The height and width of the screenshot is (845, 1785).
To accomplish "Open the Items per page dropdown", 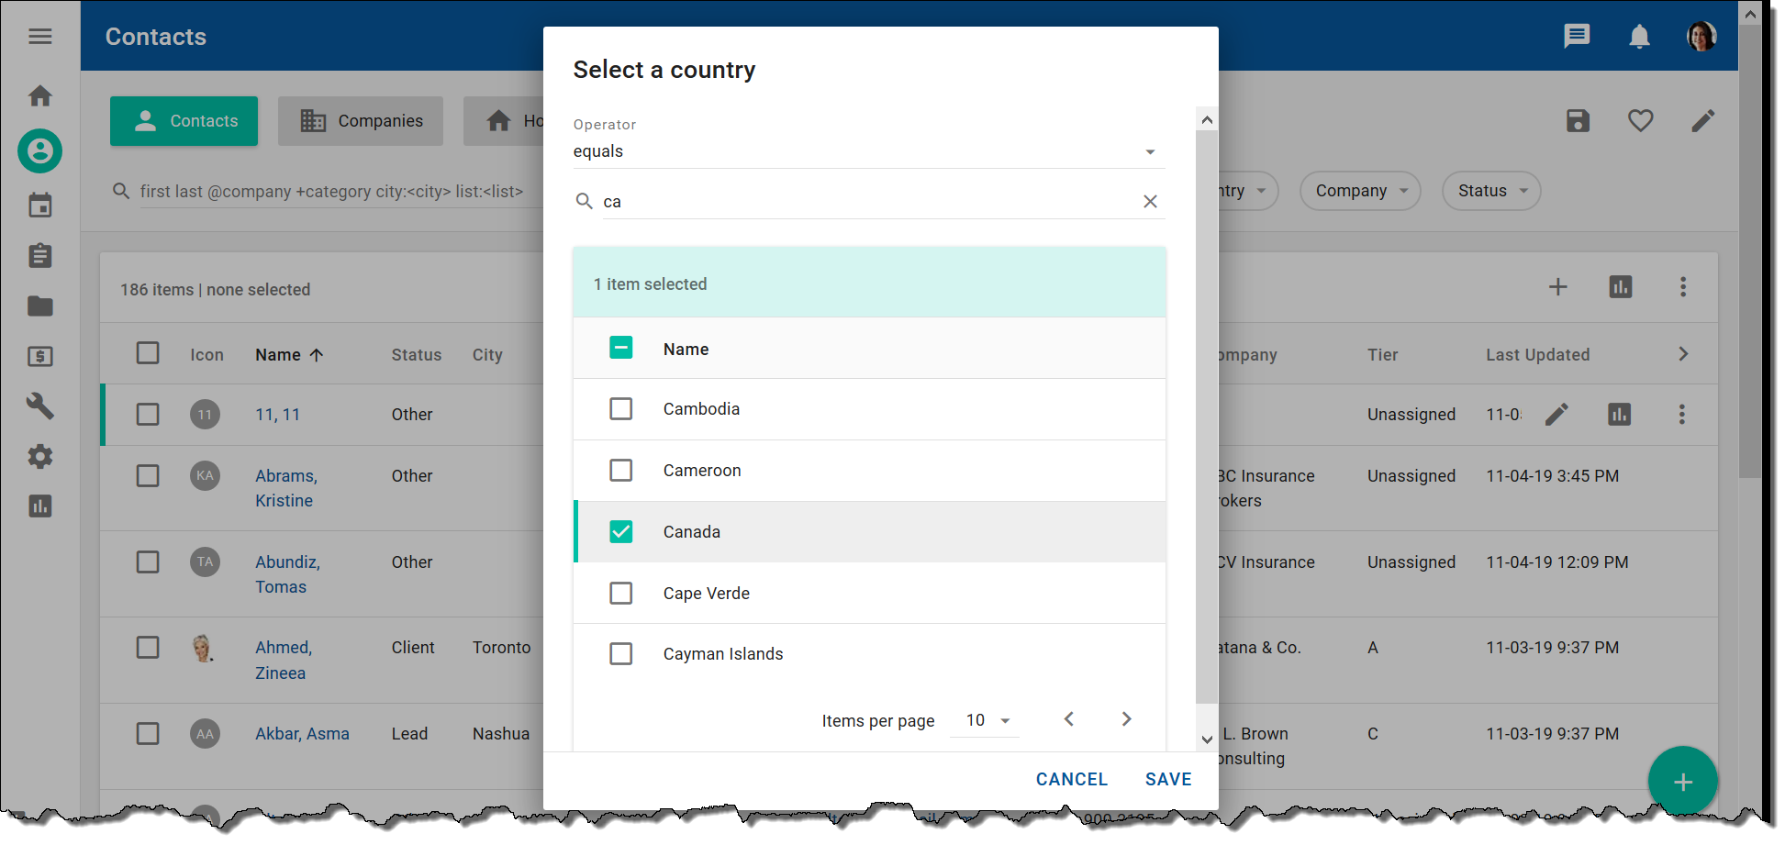I will click(984, 720).
